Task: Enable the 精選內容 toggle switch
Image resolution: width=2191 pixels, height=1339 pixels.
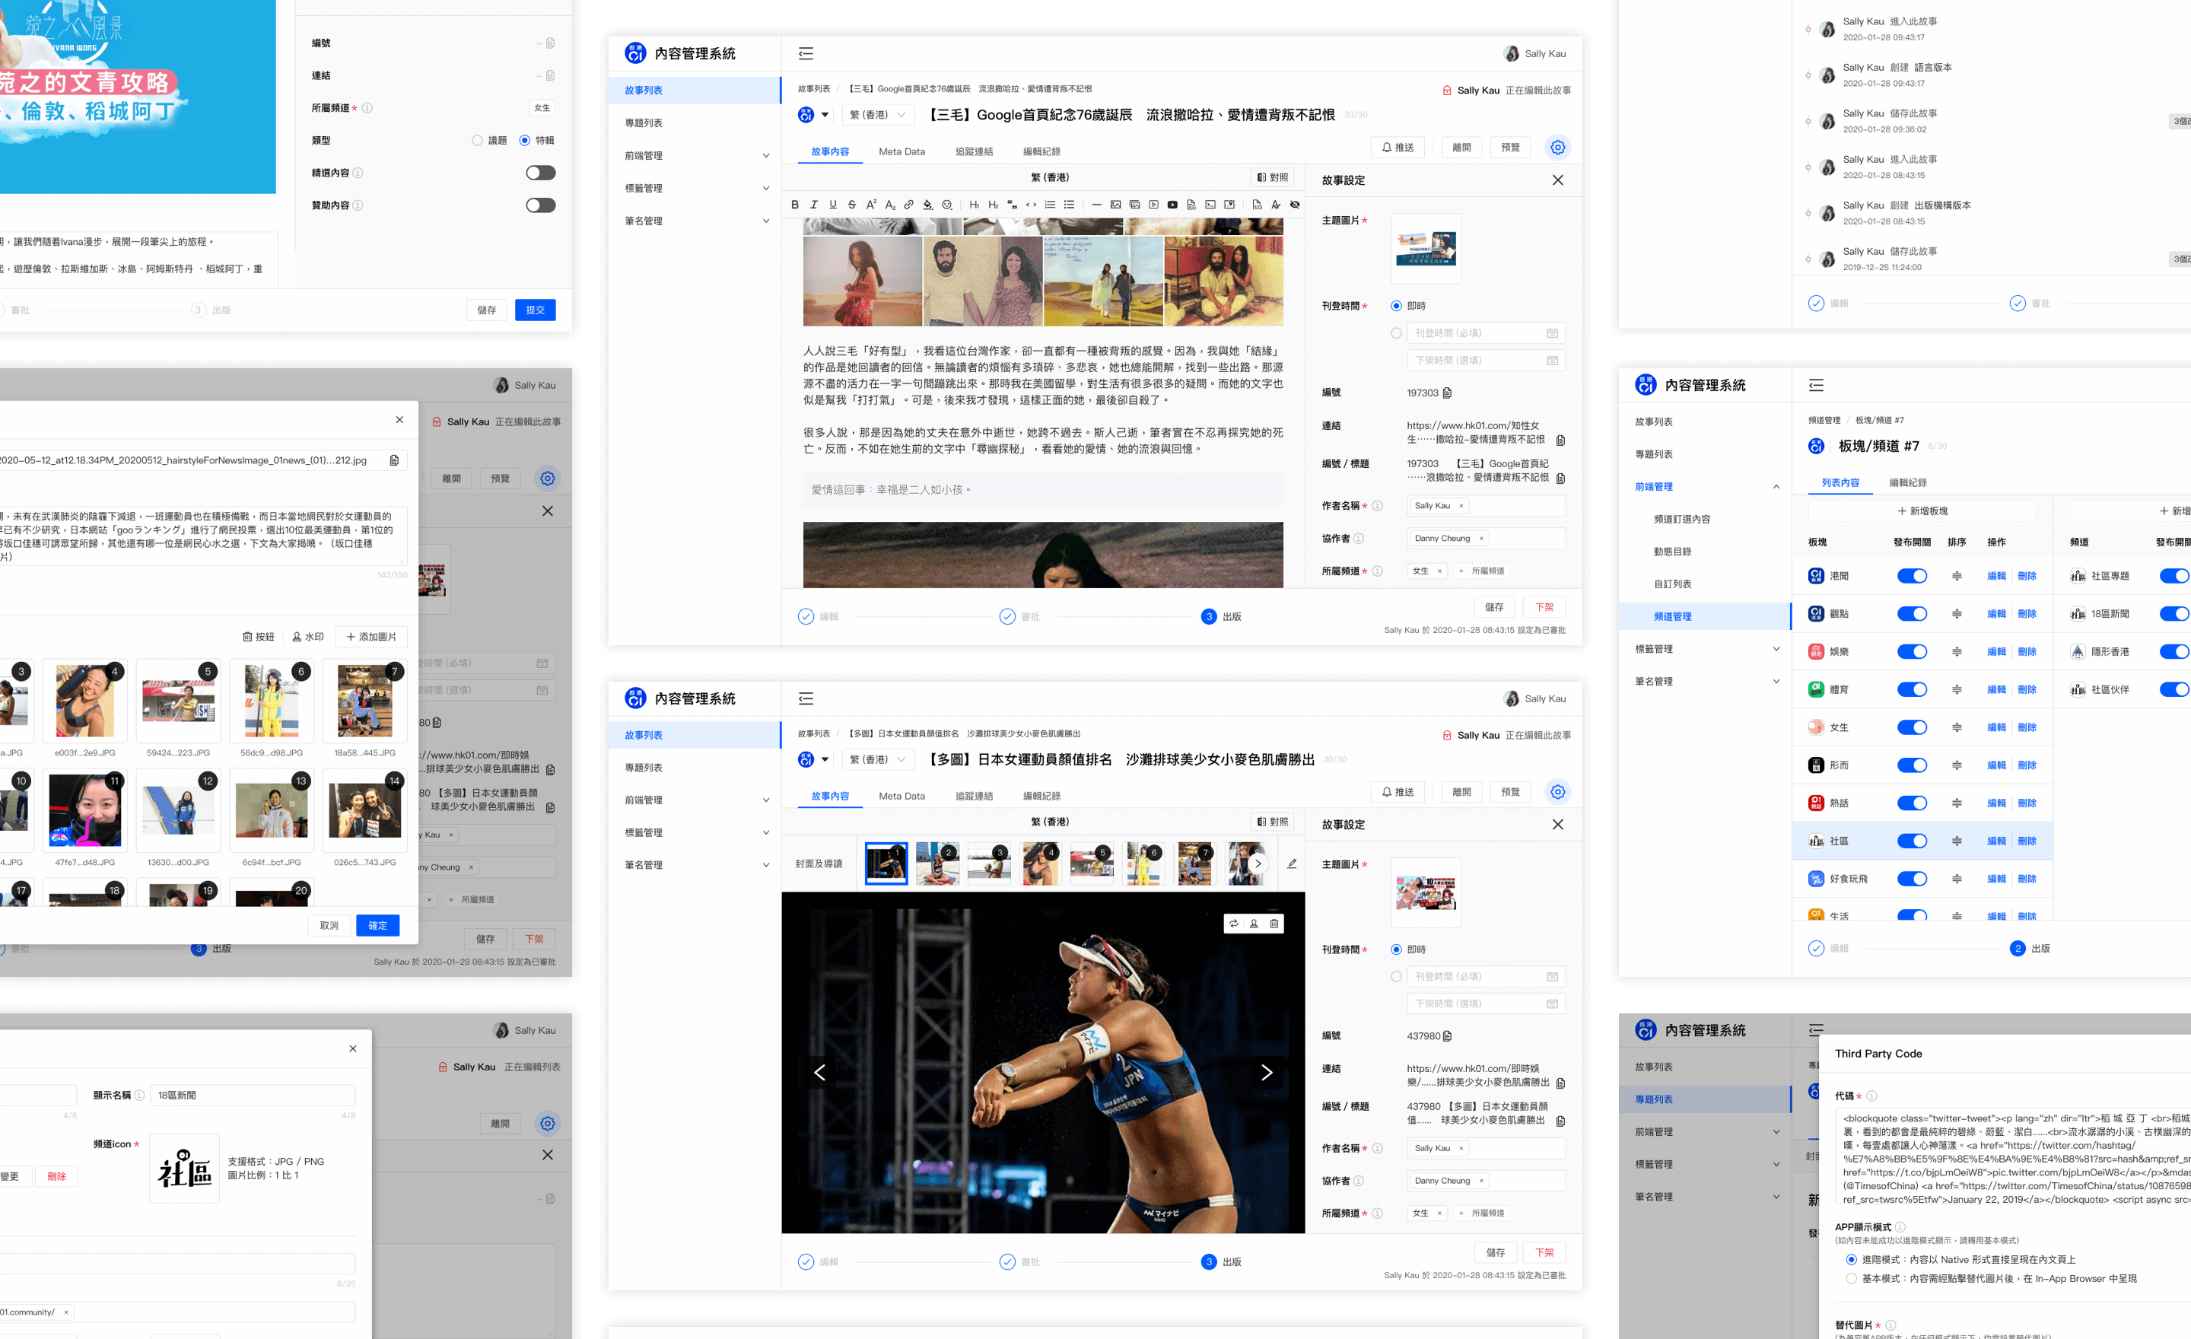Action: click(x=539, y=173)
